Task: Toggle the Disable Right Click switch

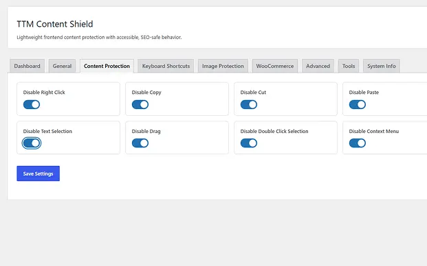Action: click(32, 104)
